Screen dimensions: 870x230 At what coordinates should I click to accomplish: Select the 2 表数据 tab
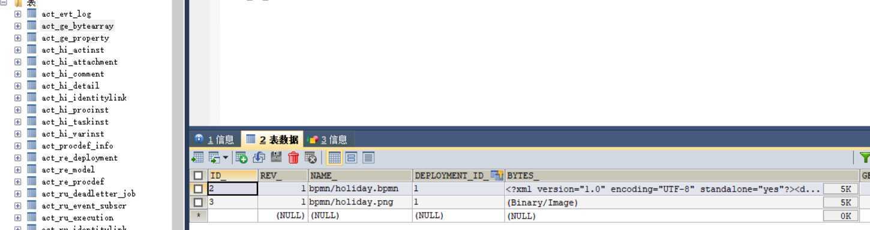[272, 140]
